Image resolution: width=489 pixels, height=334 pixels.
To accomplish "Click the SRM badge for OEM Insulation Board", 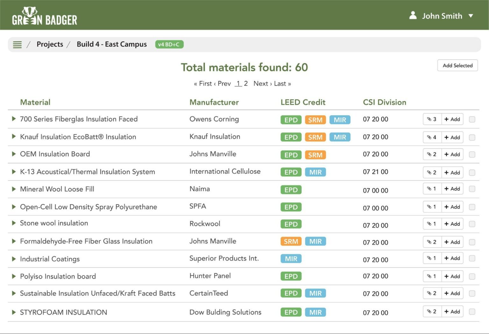I will [x=315, y=155].
